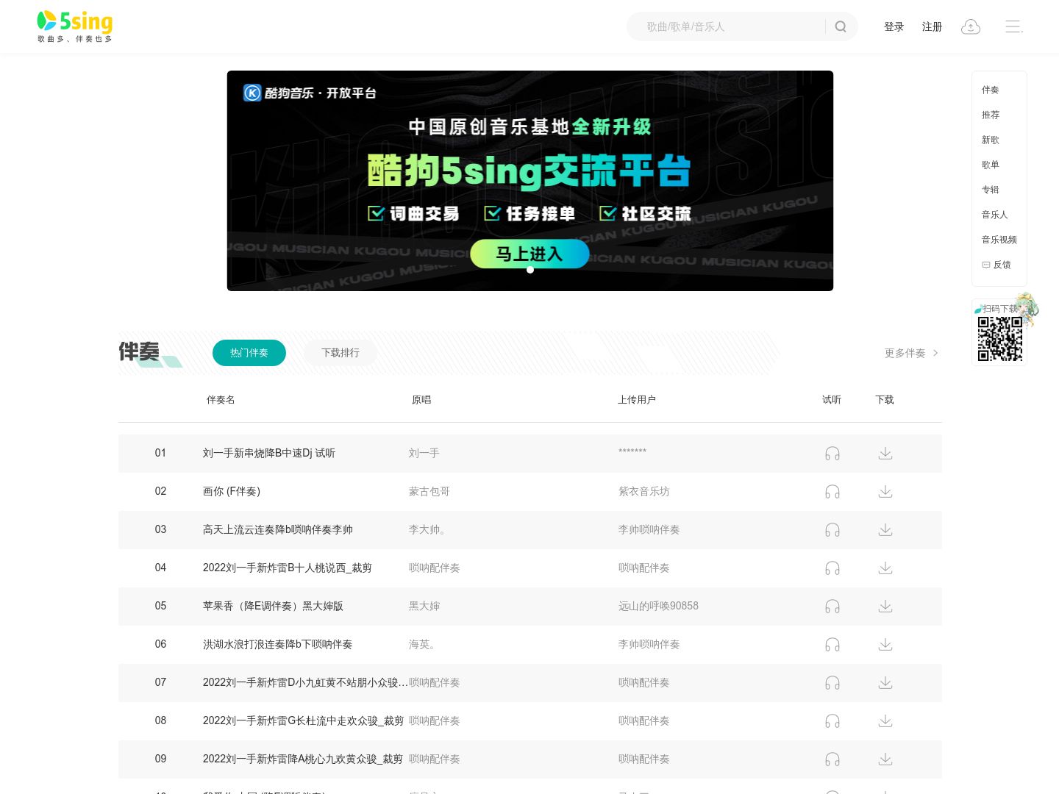Screen dimensions: 1059x794
Task: Jump to 新歌 in side navigation
Action: click(x=991, y=140)
